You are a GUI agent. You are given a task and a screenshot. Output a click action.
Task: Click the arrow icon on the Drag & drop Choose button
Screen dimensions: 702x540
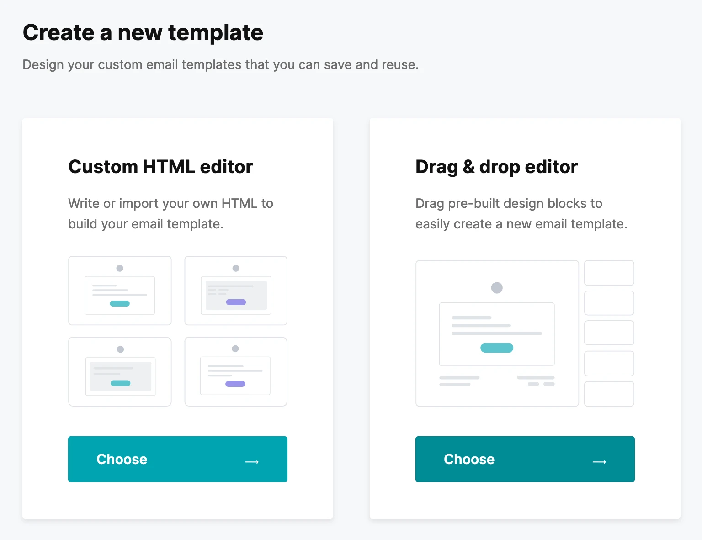point(599,462)
